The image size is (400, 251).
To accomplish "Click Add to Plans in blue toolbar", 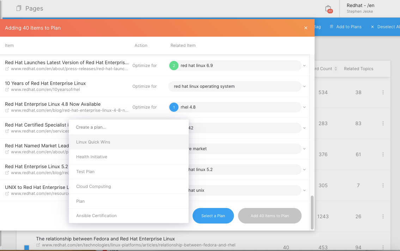I will coord(345,27).
